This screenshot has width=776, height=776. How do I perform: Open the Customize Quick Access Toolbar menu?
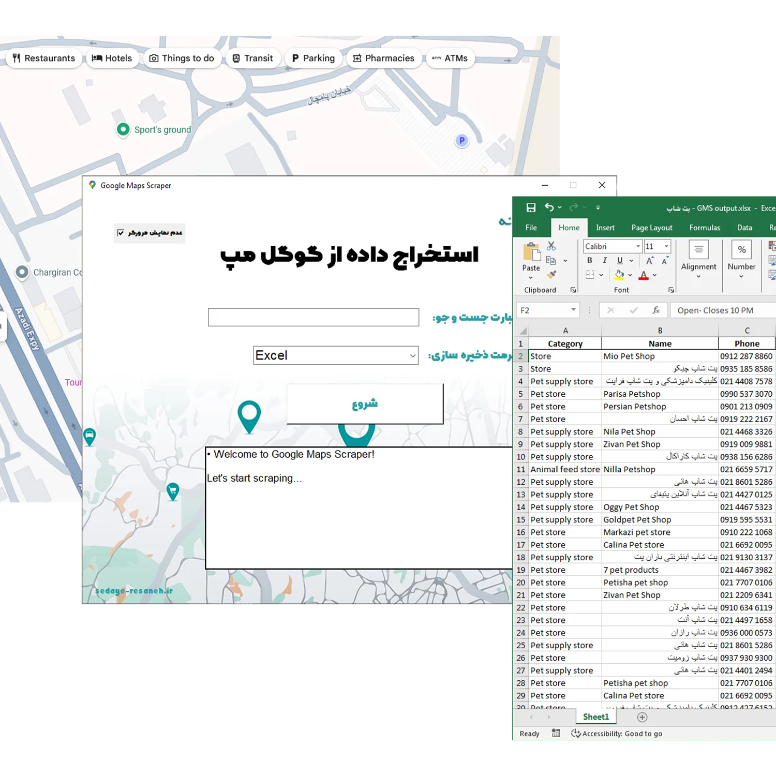(598, 207)
